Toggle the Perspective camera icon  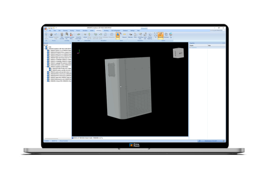(161, 36)
